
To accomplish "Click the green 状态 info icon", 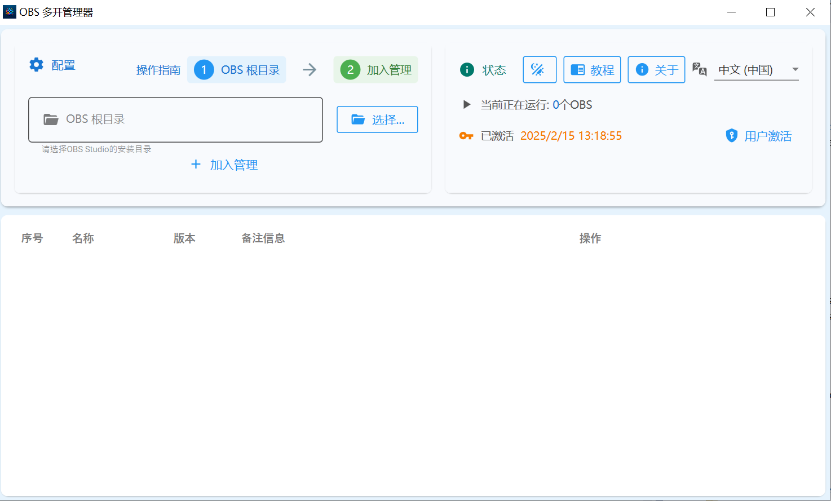I will tap(467, 70).
